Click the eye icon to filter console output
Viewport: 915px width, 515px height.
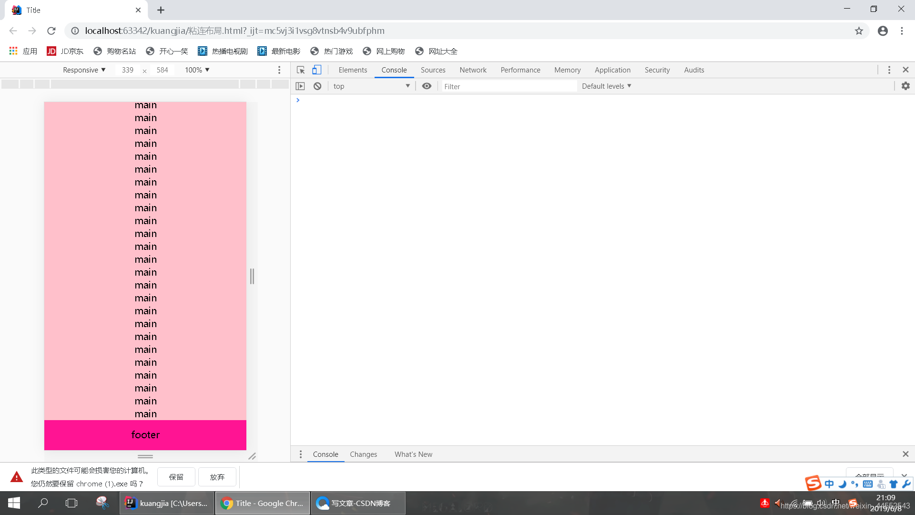pos(427,86)
